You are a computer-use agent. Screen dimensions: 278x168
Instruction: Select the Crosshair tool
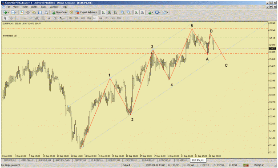tap(12, 18)
